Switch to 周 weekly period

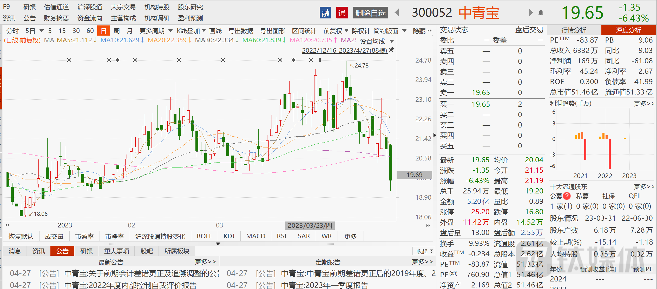pos(117,31)
